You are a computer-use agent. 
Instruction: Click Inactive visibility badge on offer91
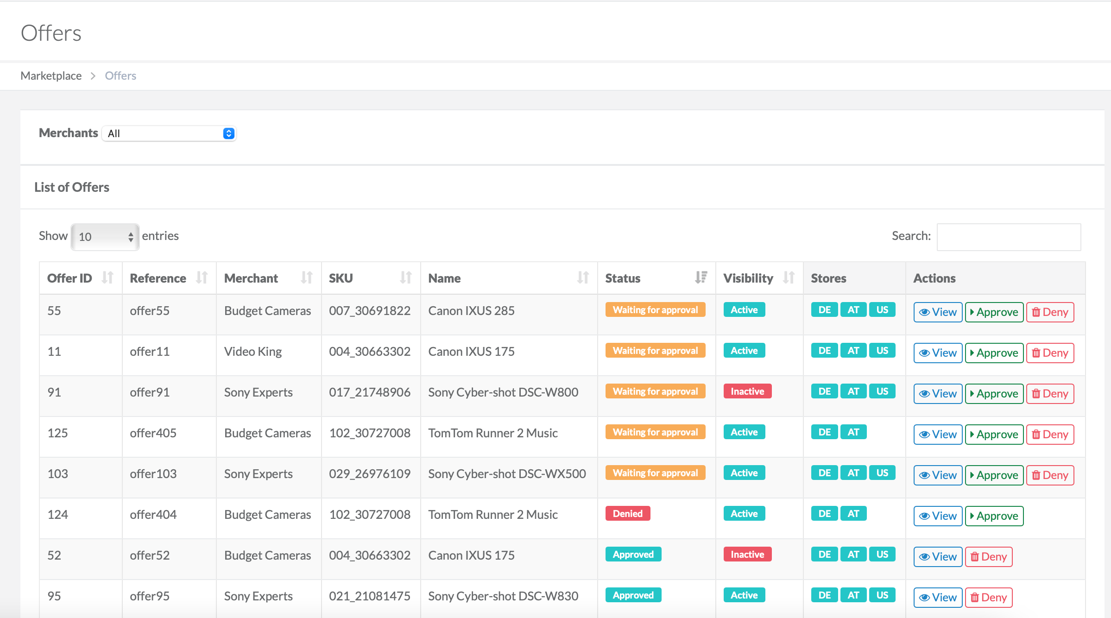click(x=747, y=391)
